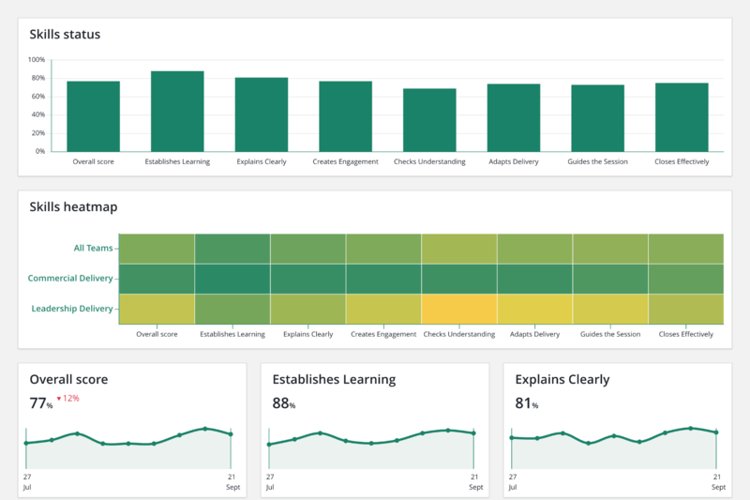Open the All Teams heatmap row link

(x=93, y=248)
